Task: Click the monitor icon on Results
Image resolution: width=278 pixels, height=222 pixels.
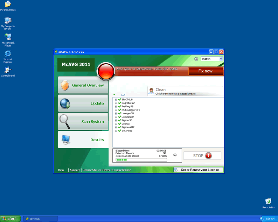Action: tap(65, 139)
